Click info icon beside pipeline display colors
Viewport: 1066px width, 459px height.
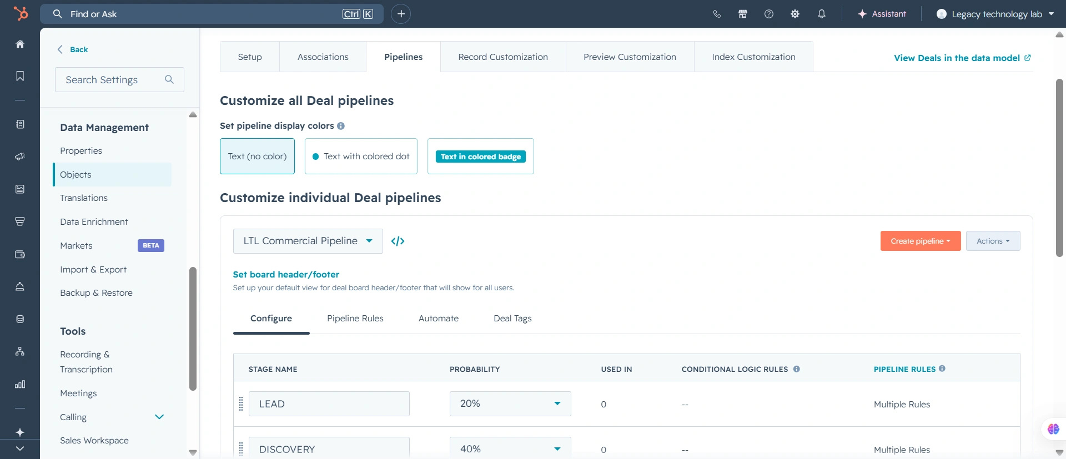point(341,126)
